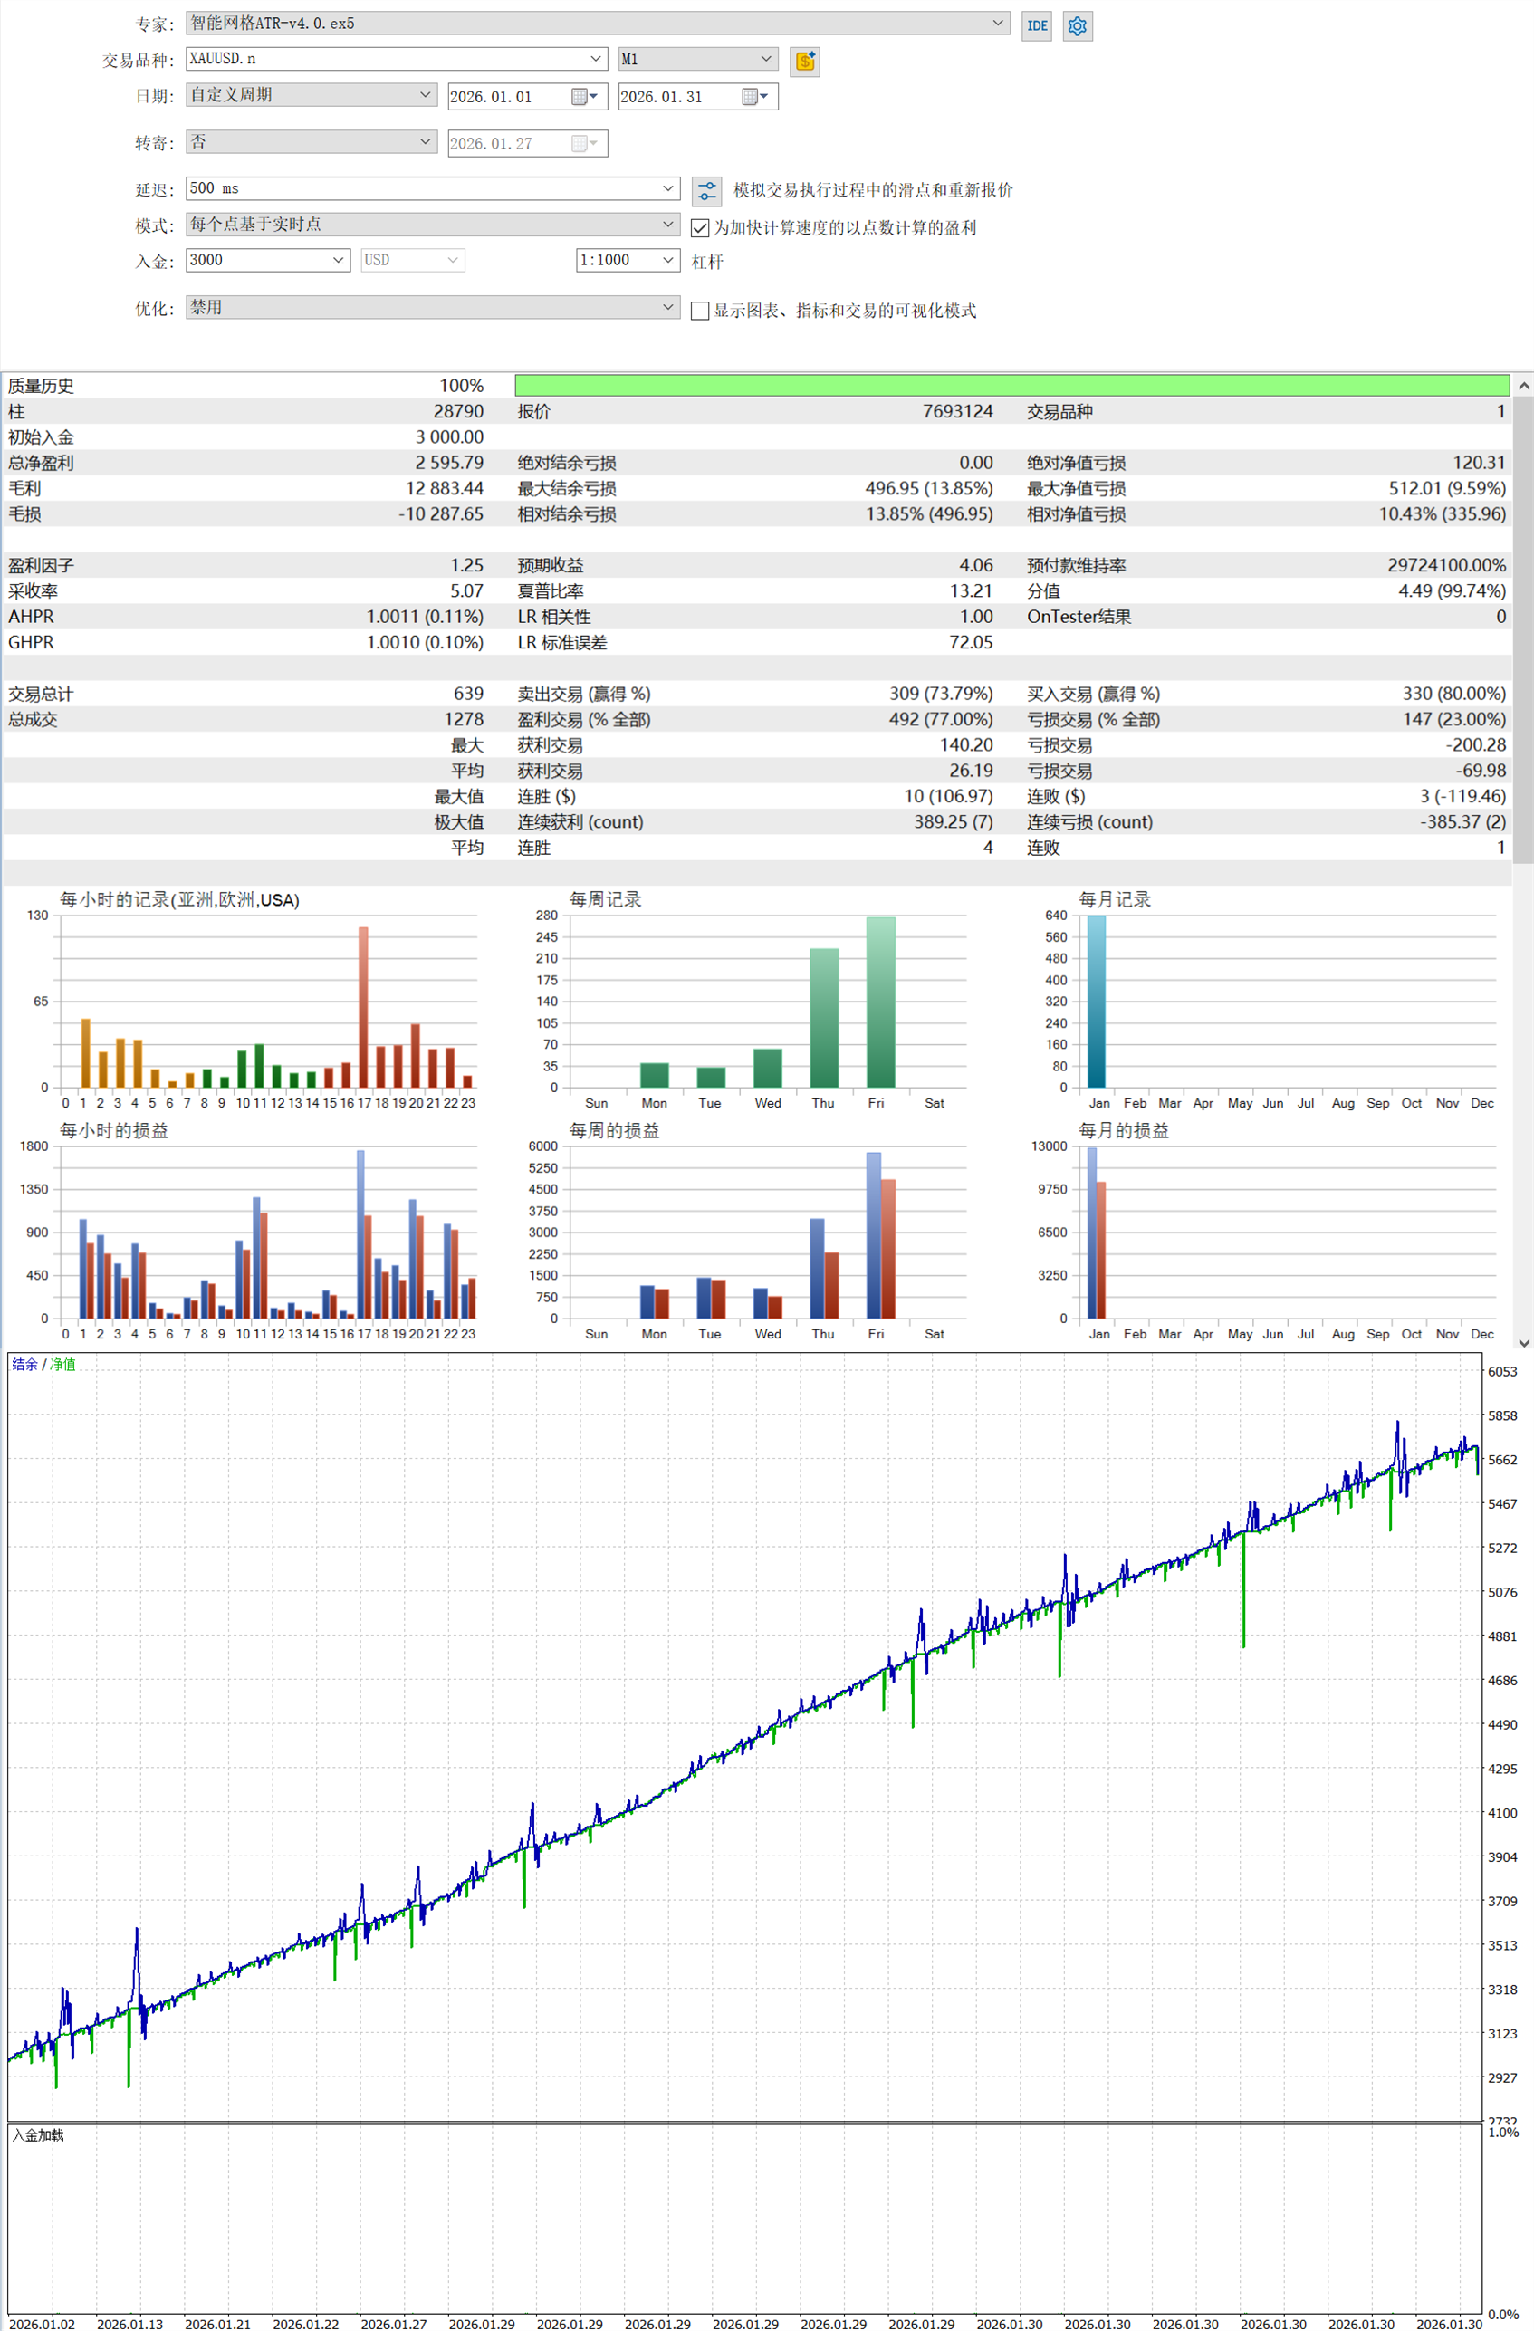Select total net profit value 2 595.79
Viewport: 1534px width, 2331px height.
[x=448, y=462]
